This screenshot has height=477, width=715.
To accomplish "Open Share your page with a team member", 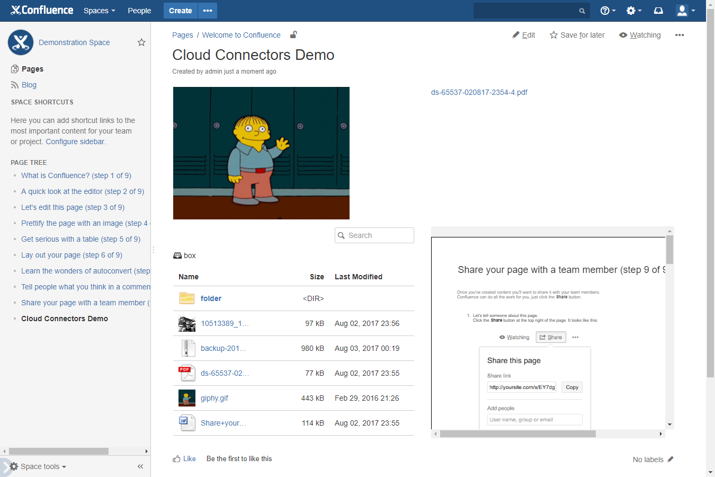I will [86, 303].
